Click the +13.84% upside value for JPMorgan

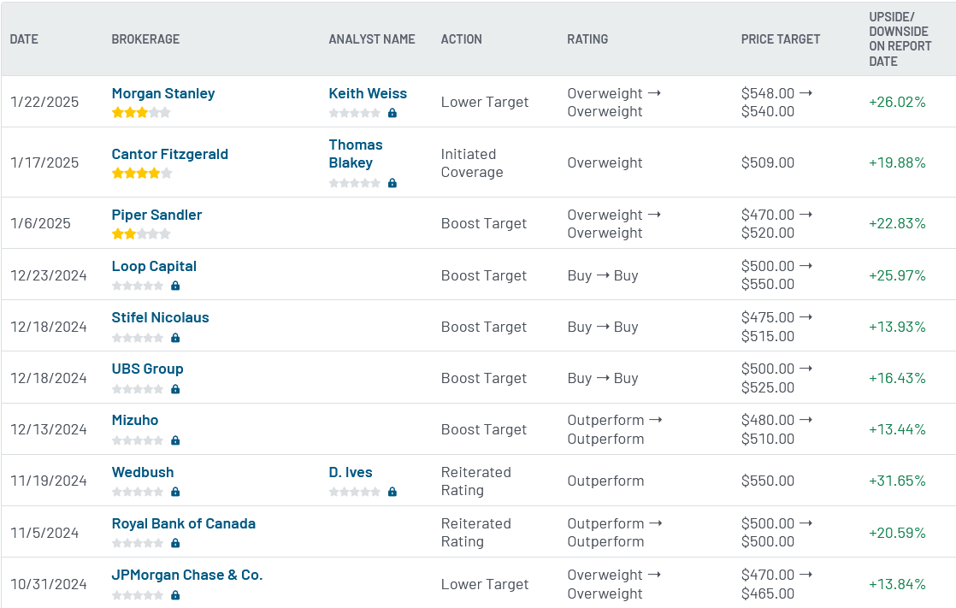(897, 584)
